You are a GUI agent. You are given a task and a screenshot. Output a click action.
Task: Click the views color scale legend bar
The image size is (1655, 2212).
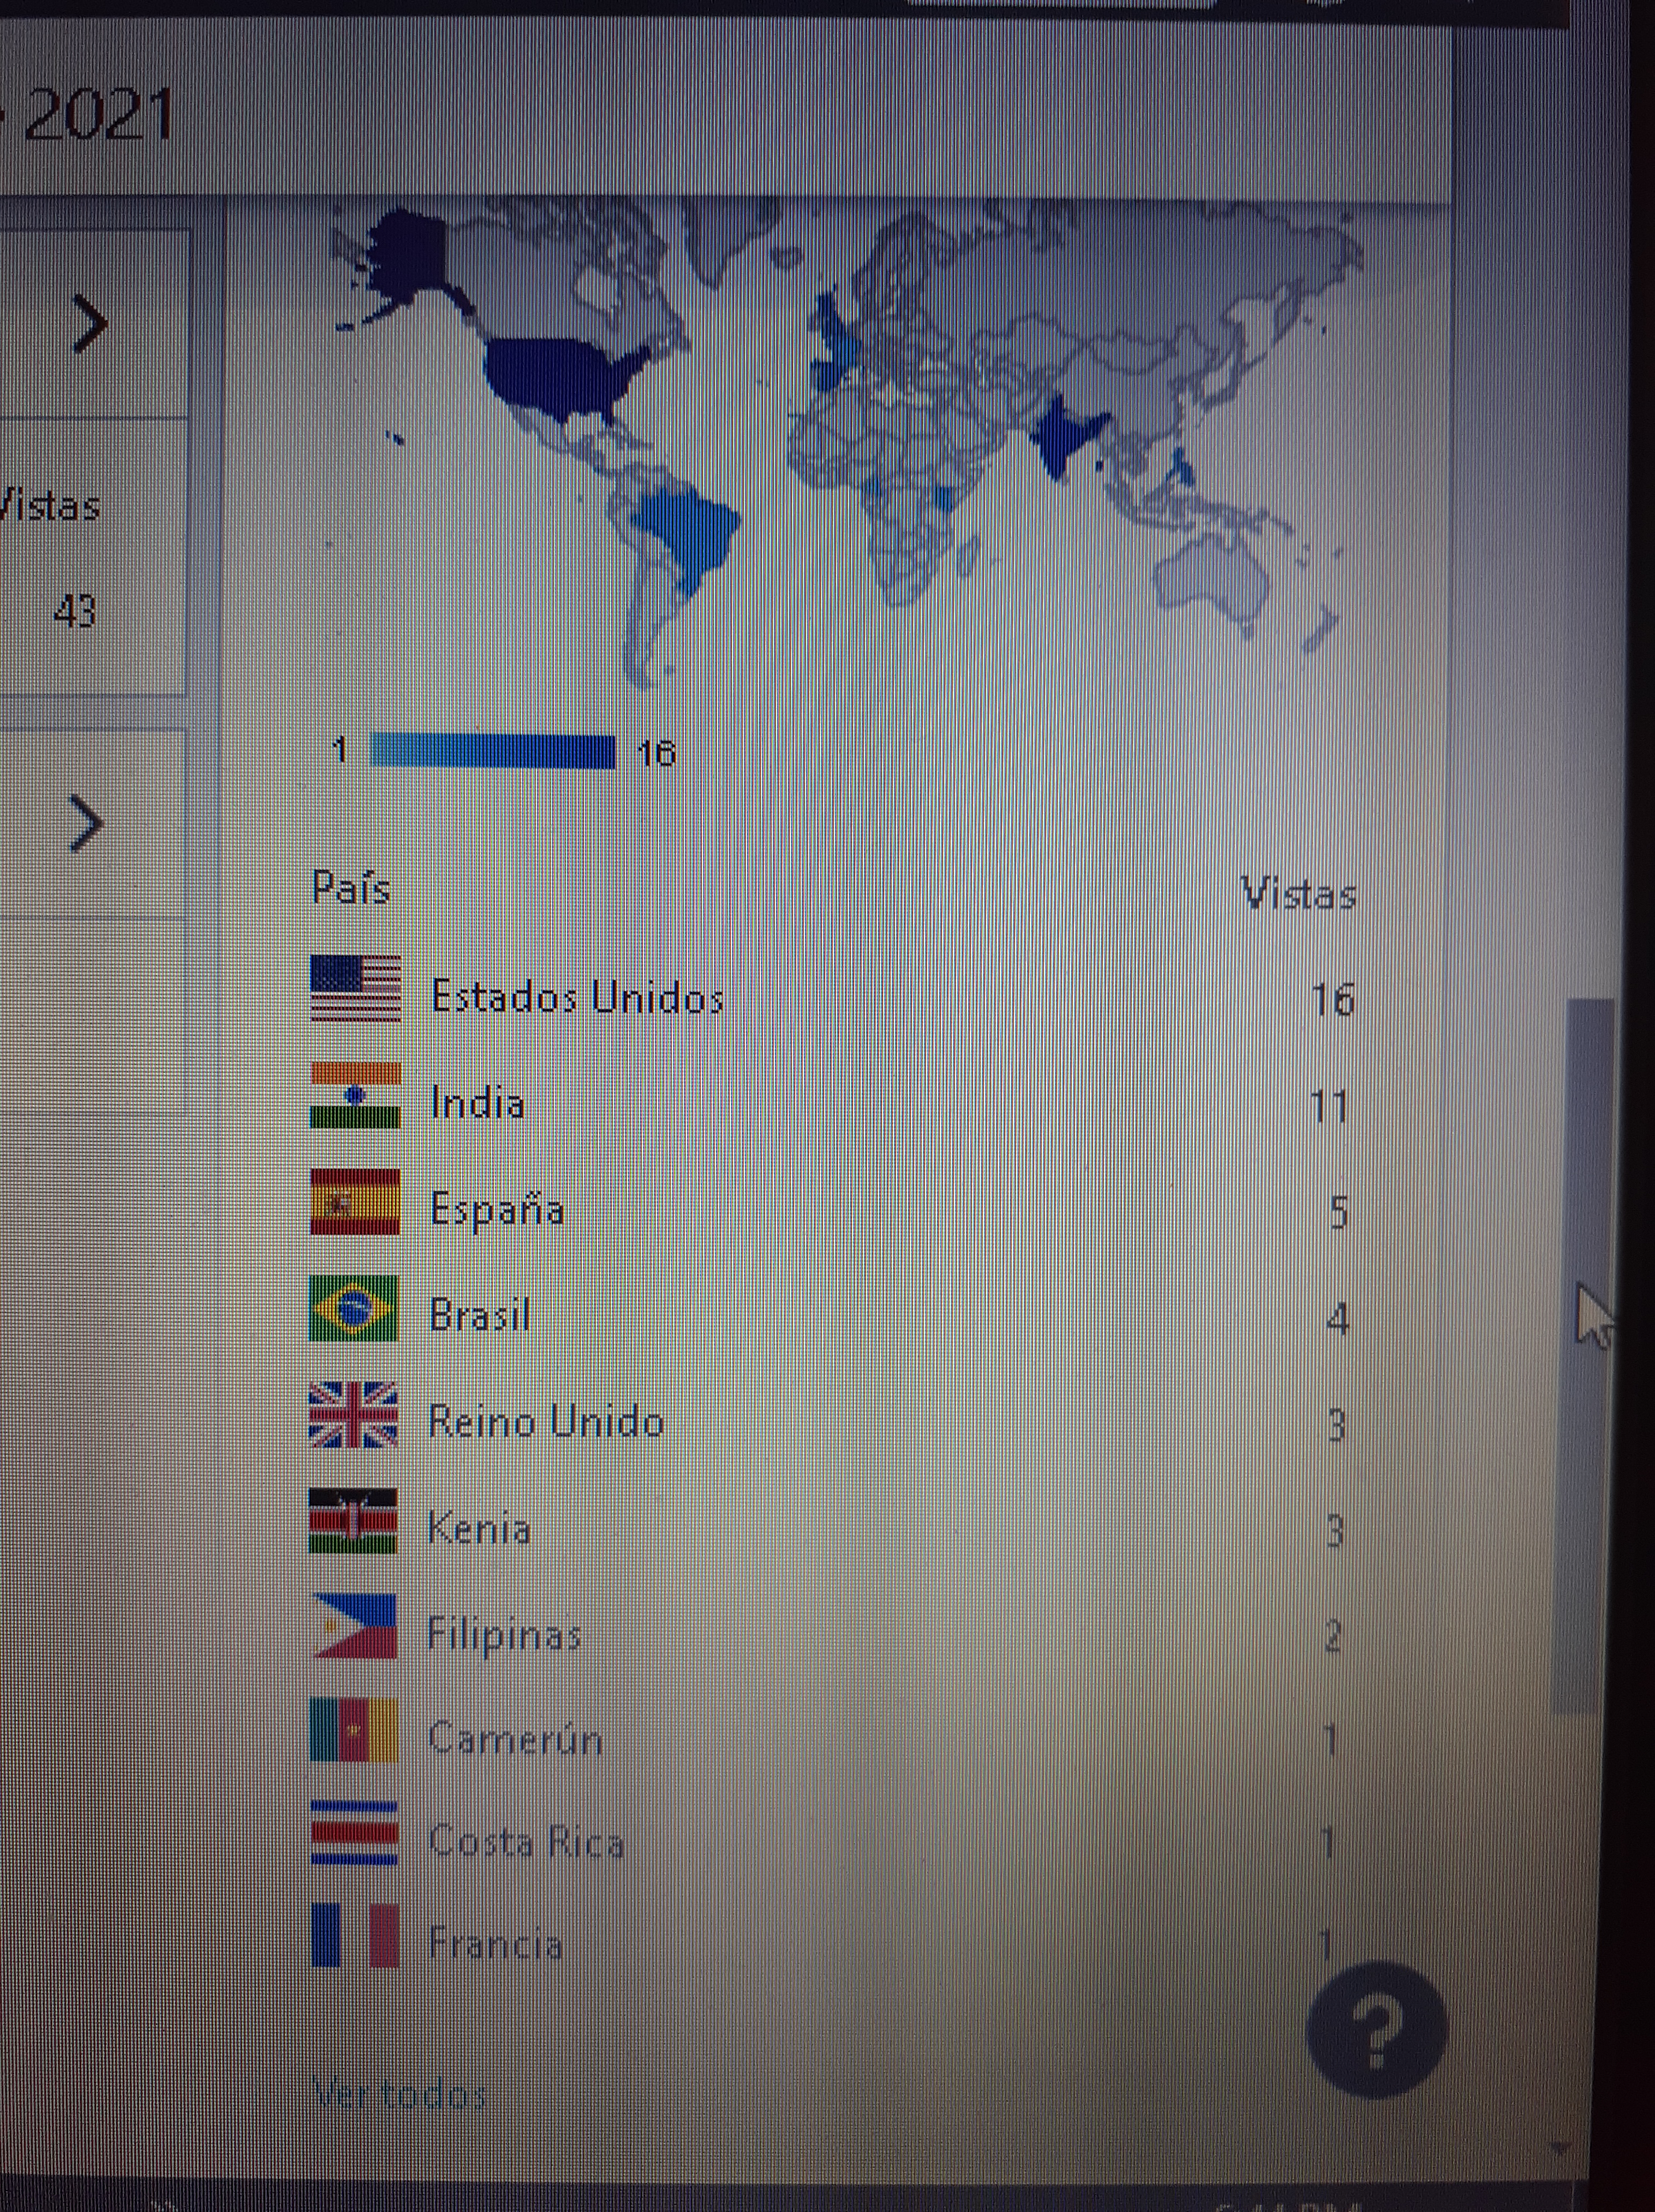[492, 751]
